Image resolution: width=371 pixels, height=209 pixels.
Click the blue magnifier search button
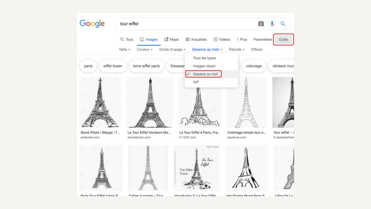[x=283, y=24]
